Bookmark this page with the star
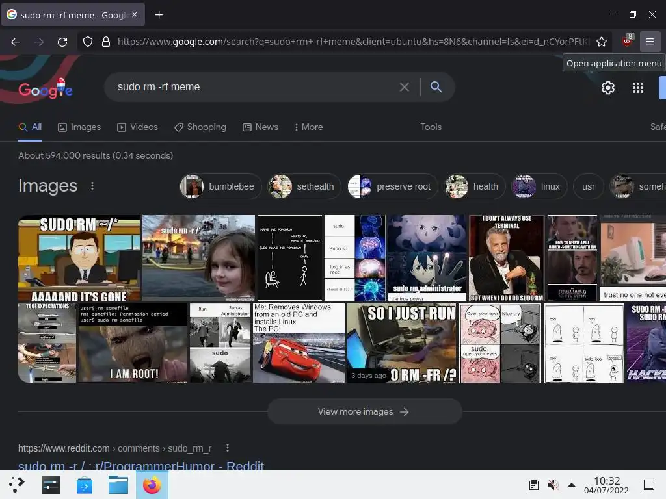The width and height of the screenshot is (666, 499). [x=602, y=42]
